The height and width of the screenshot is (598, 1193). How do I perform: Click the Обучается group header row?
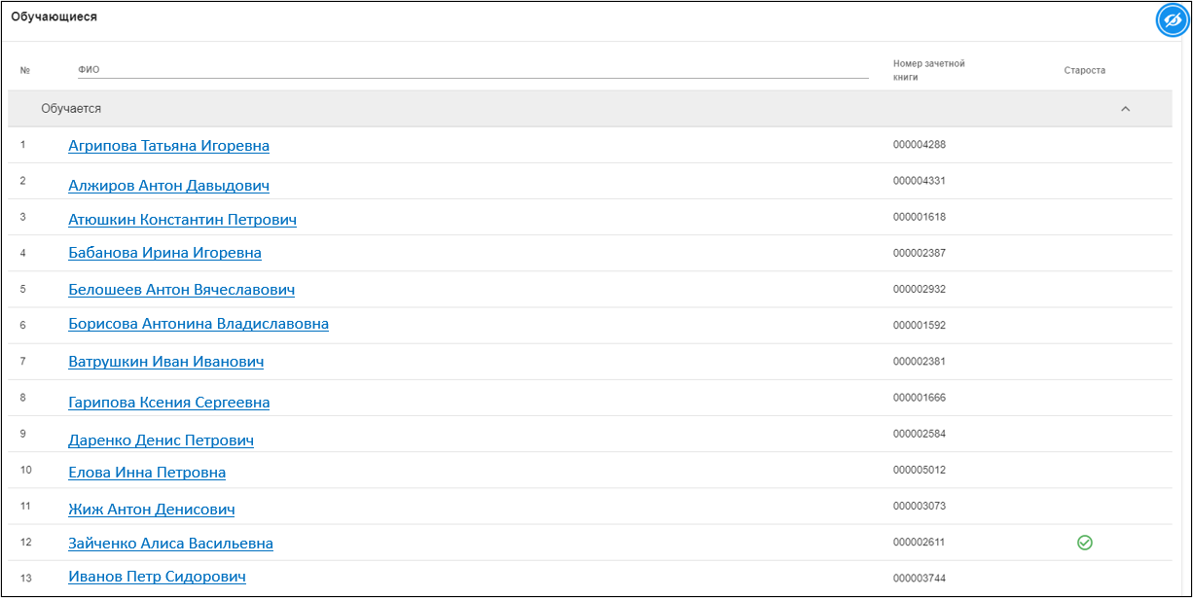pyautogui.click(x=487, y=109)
